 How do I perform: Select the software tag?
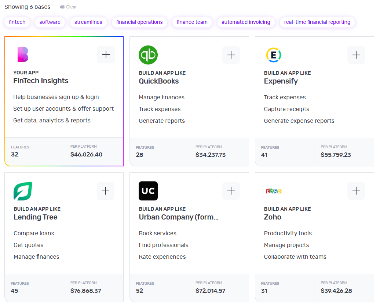[50, 22]
